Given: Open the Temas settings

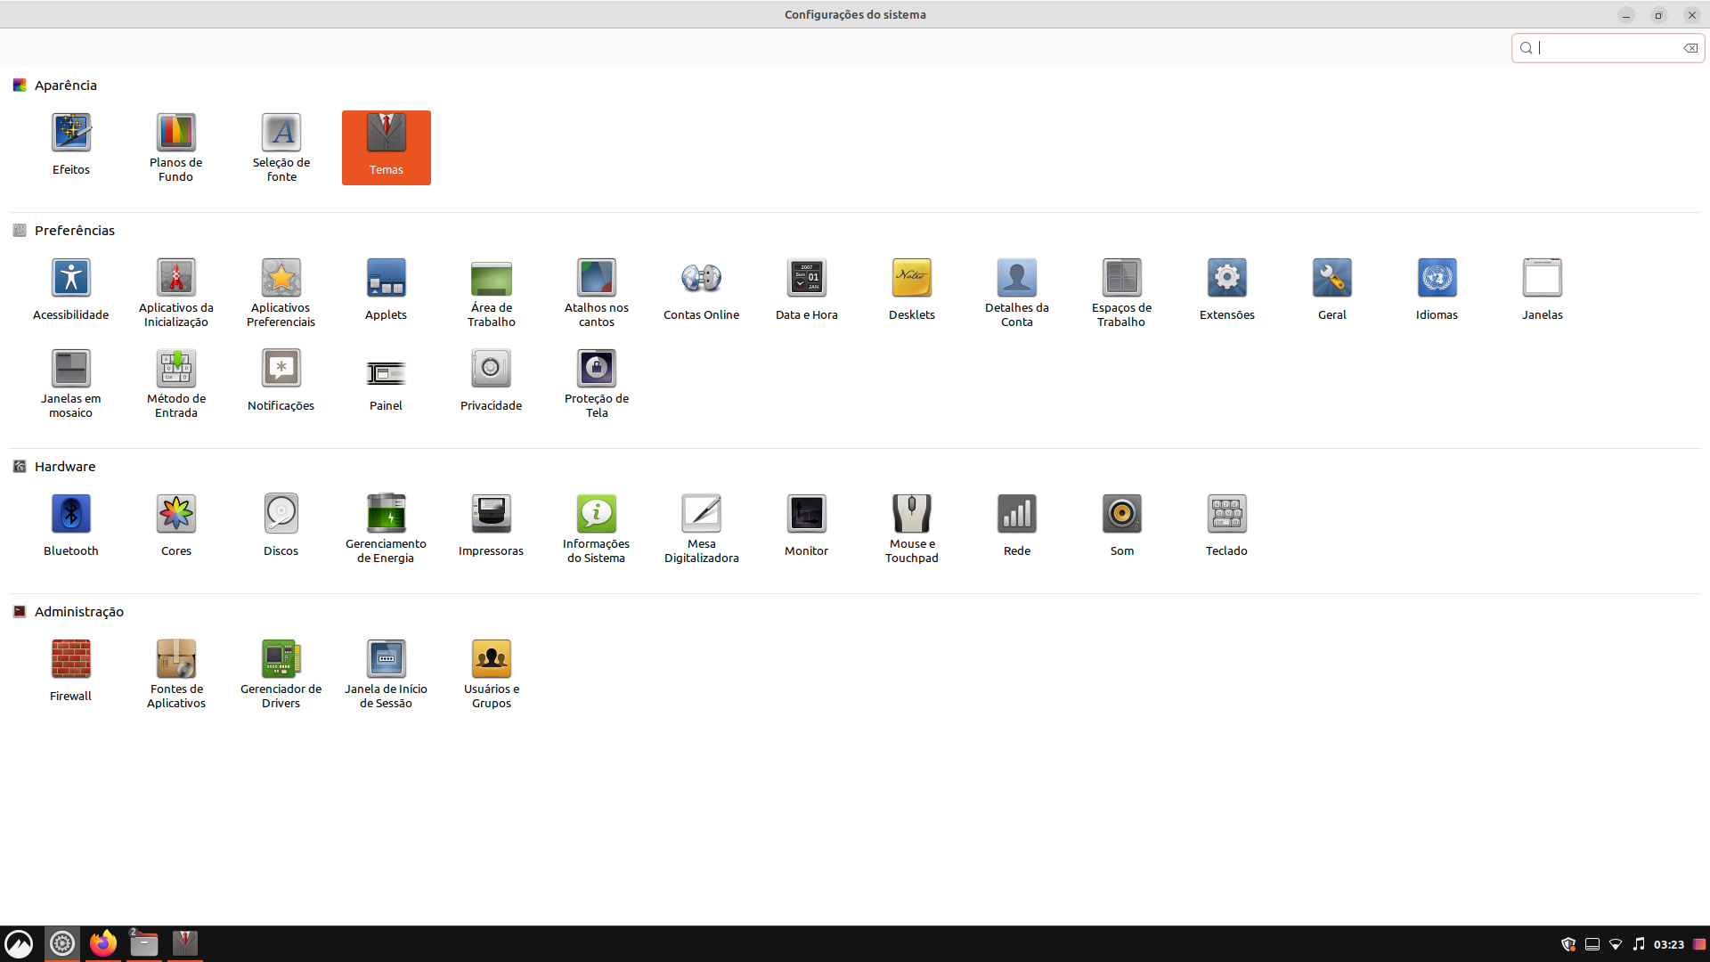Looking at the screenshot, I should pyautogui.click(x=386, y=147).
